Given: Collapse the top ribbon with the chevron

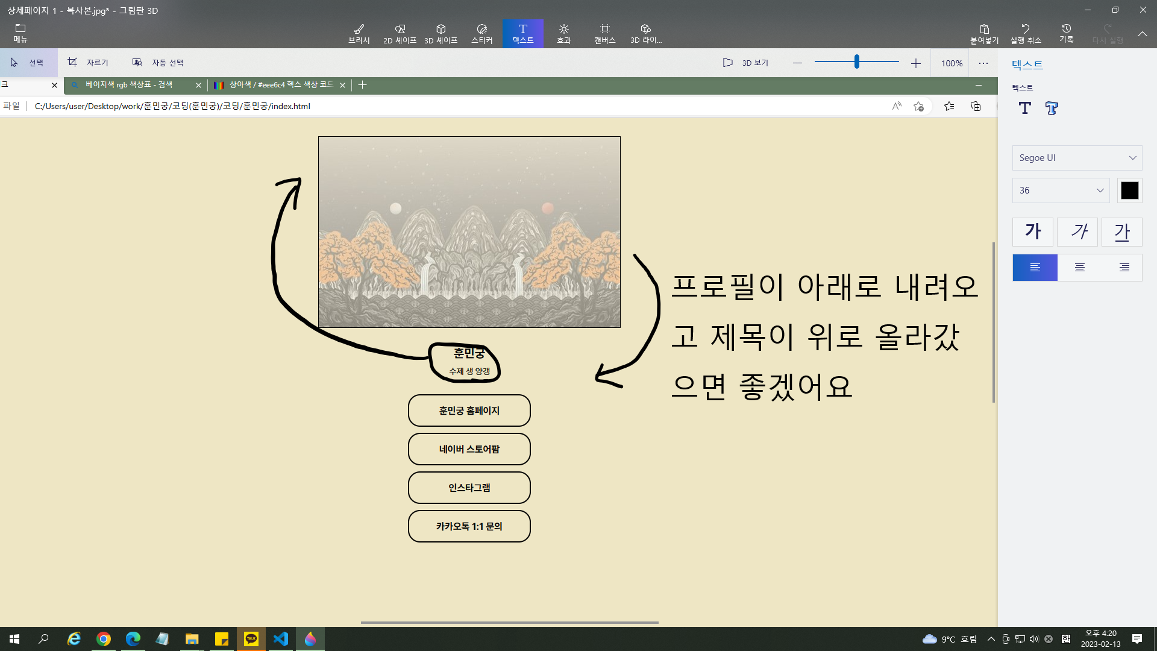Looking at the screenshot, I should pyautogui.click(x=1143, y=34).
